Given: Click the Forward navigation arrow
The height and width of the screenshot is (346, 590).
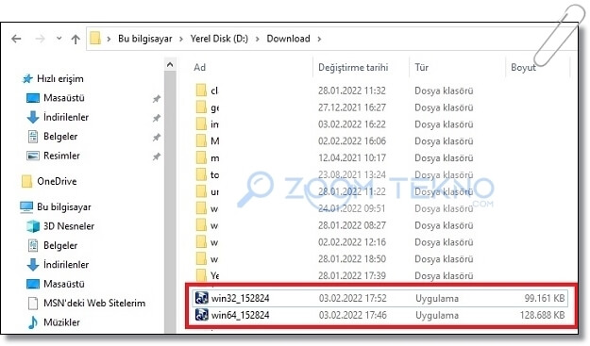Looking at the screenshot, I should [40, 39].
